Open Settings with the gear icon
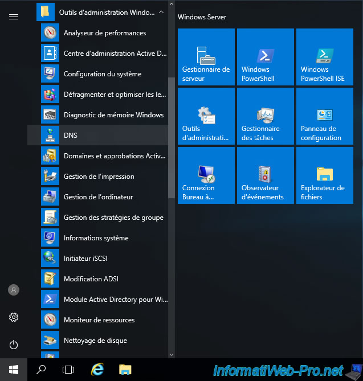This screenshot has height=381, width=363. click(x=14, y=317)
